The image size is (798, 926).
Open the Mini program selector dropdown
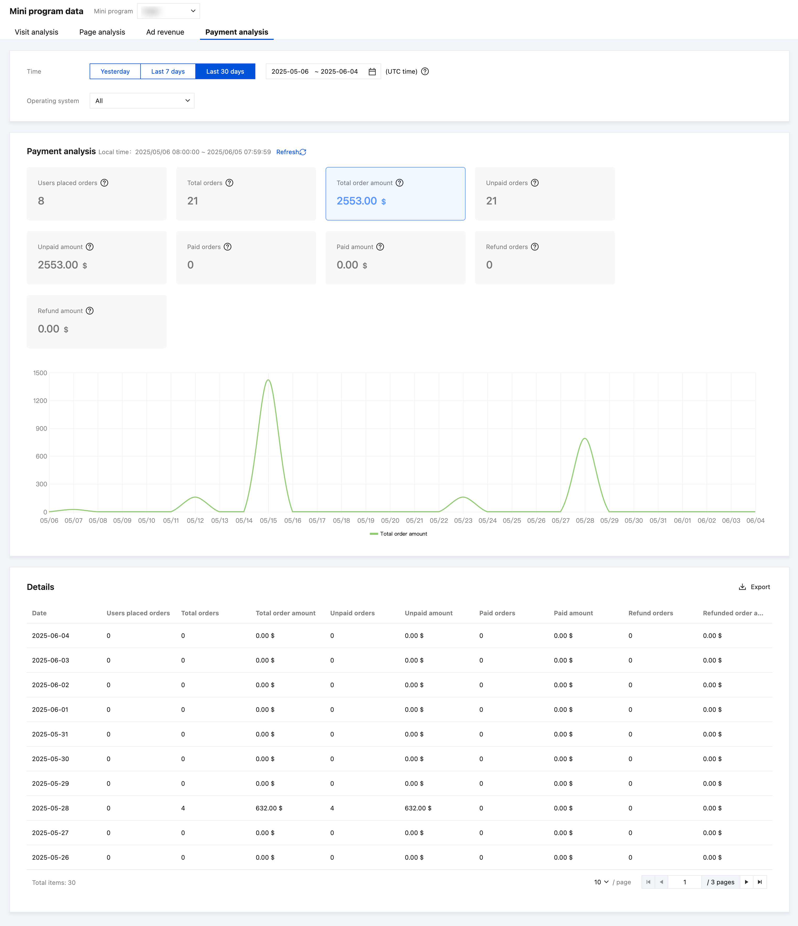point(169,11)
